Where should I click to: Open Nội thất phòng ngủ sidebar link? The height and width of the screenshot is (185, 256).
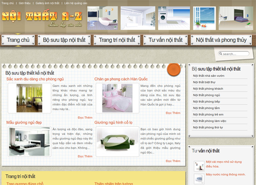(206, 95)
